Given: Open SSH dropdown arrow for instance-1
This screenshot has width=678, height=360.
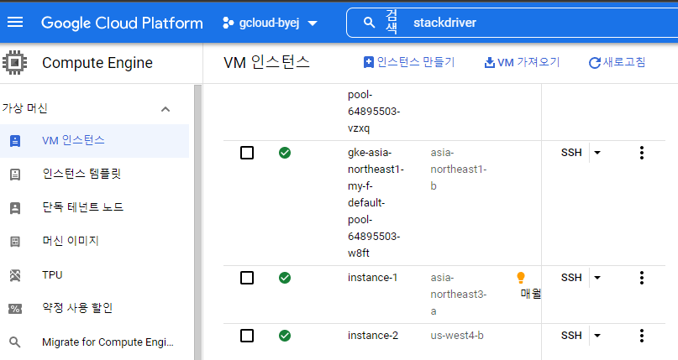Looking at the screenshot, I should pyautogui.click(x=597, y=278).
